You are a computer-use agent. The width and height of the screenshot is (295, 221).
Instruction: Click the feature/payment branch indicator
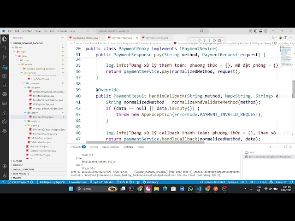(x=20, y=182)
